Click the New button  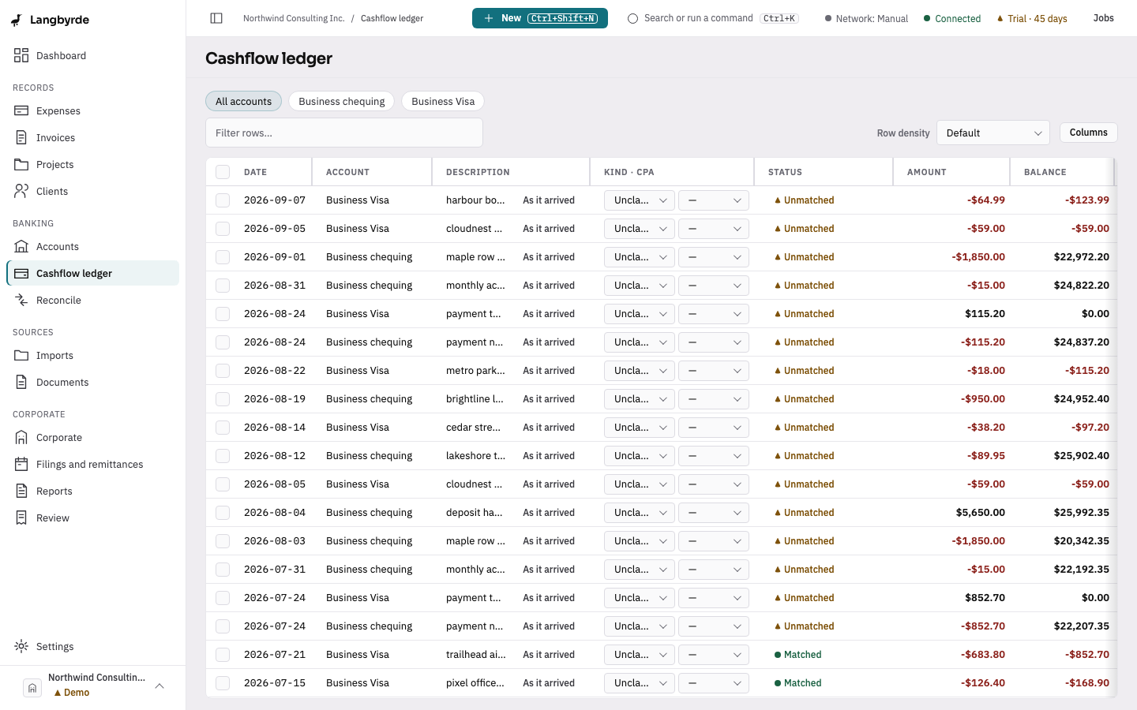coord(540,18)
